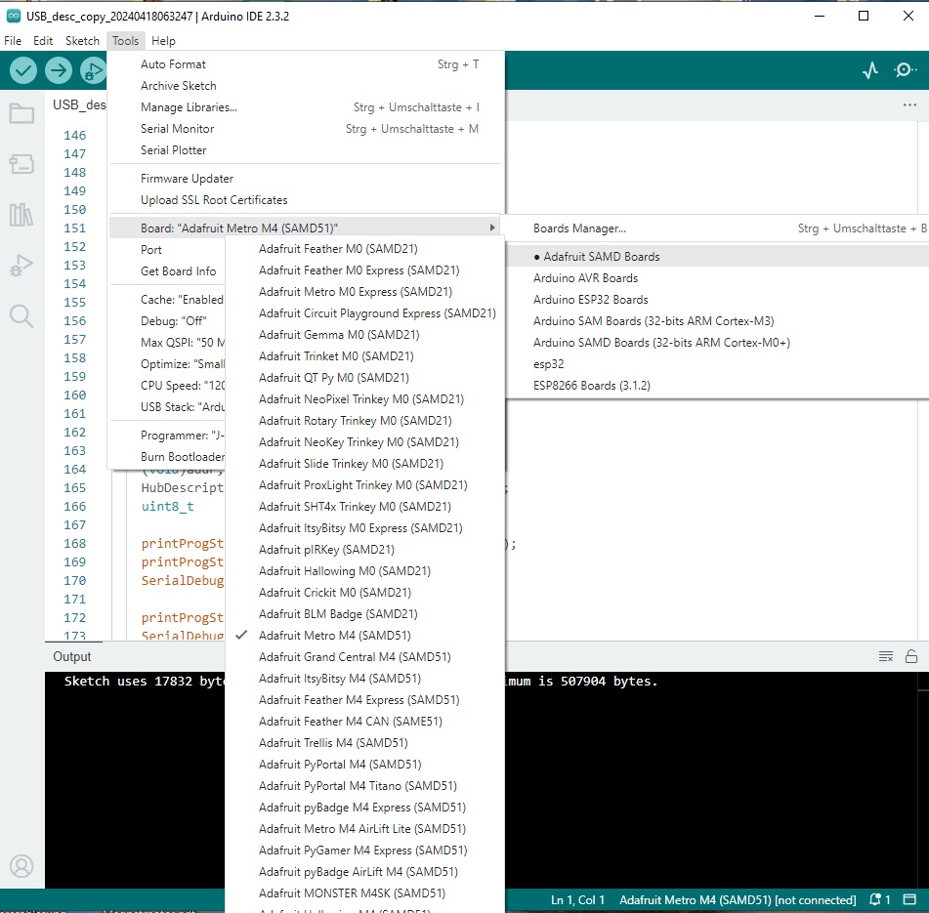929x913 pixels.
Task: Choose Adafruit ItsyBitsy M4 (SAMD51) board
Action: [x=365, y=679]
